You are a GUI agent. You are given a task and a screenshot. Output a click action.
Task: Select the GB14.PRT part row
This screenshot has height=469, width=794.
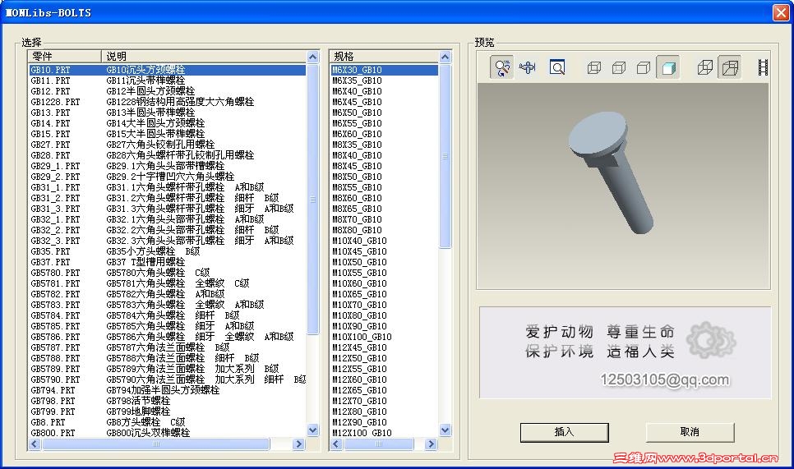pyautogui.click(x=167, y=123)
